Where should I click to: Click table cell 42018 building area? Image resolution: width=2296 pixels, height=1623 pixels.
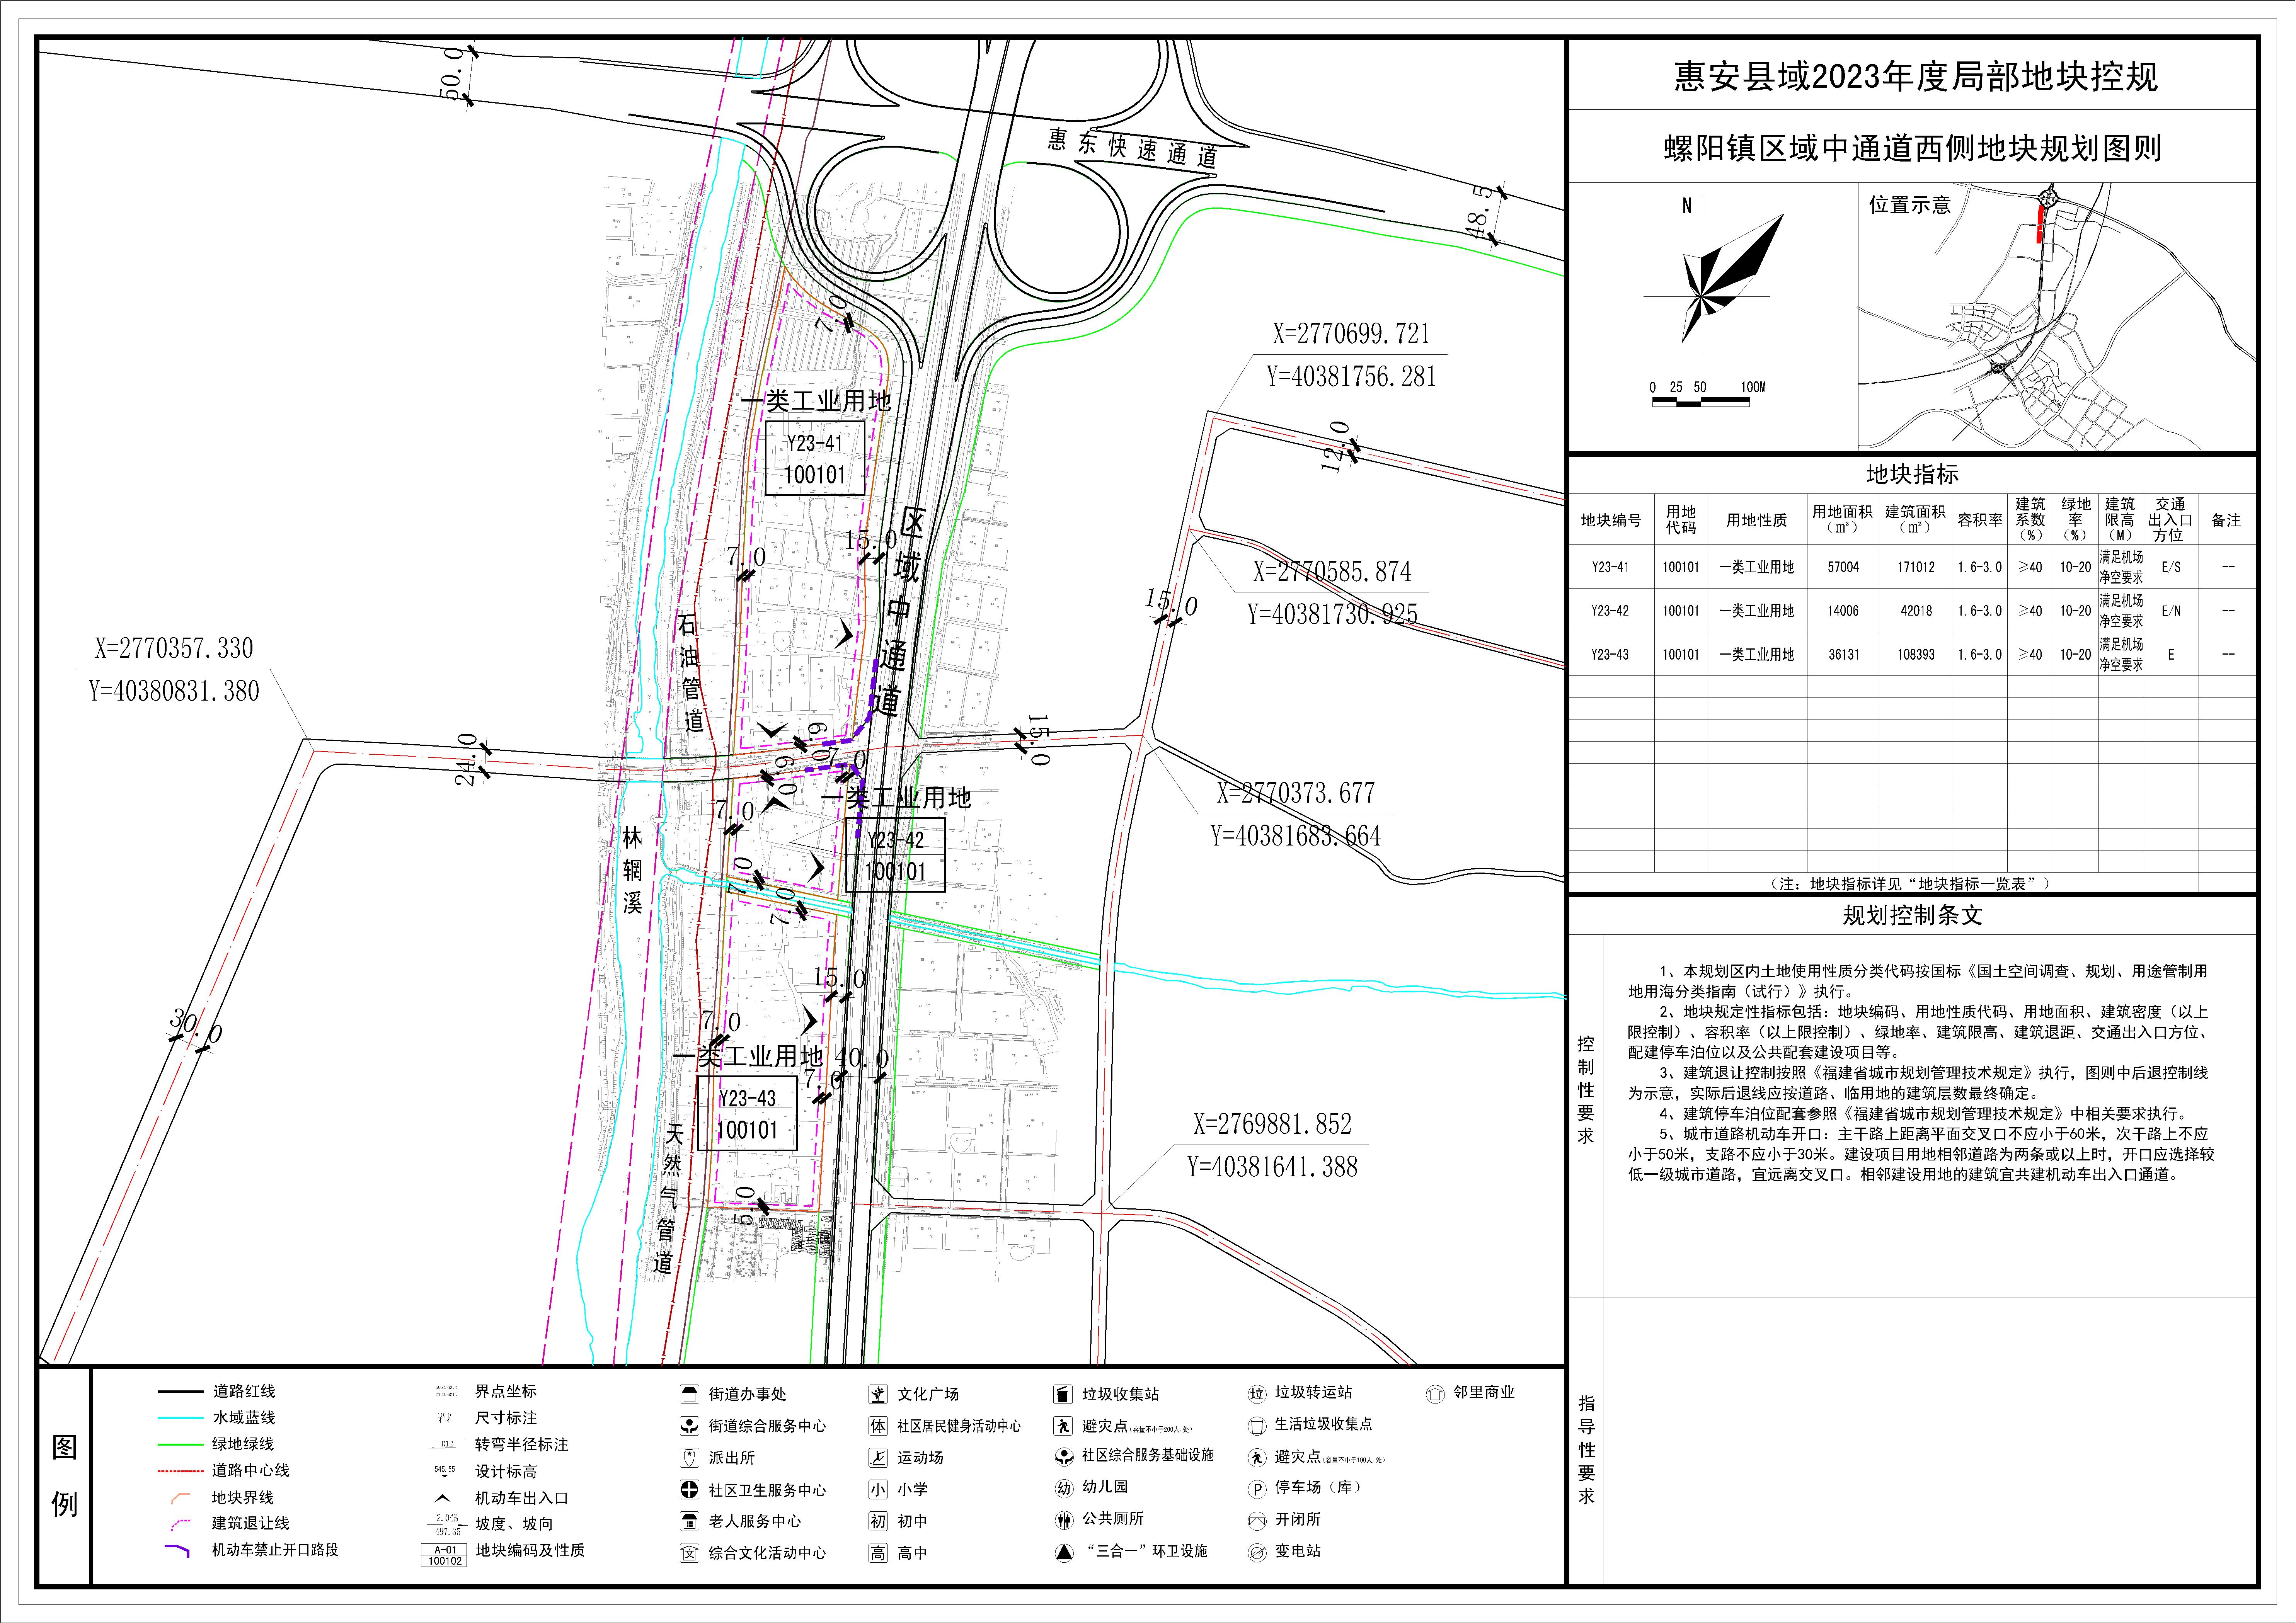[1916, 611]
